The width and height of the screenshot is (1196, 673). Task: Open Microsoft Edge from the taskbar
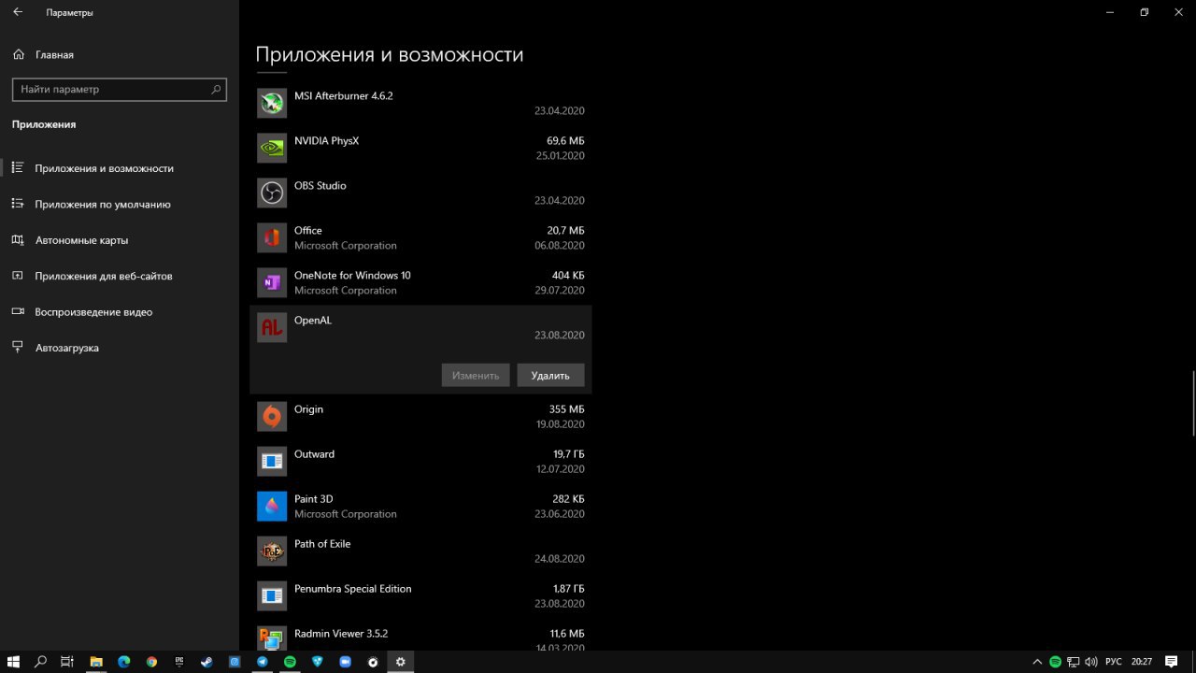point(123,662)
